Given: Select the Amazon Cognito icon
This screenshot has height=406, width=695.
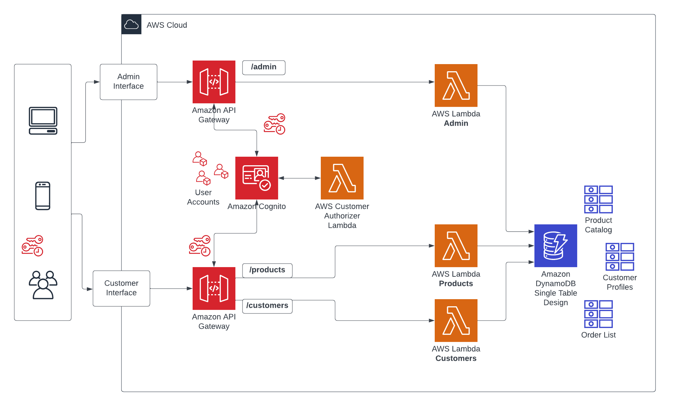Looking at the screenshot, I should 257,178.
